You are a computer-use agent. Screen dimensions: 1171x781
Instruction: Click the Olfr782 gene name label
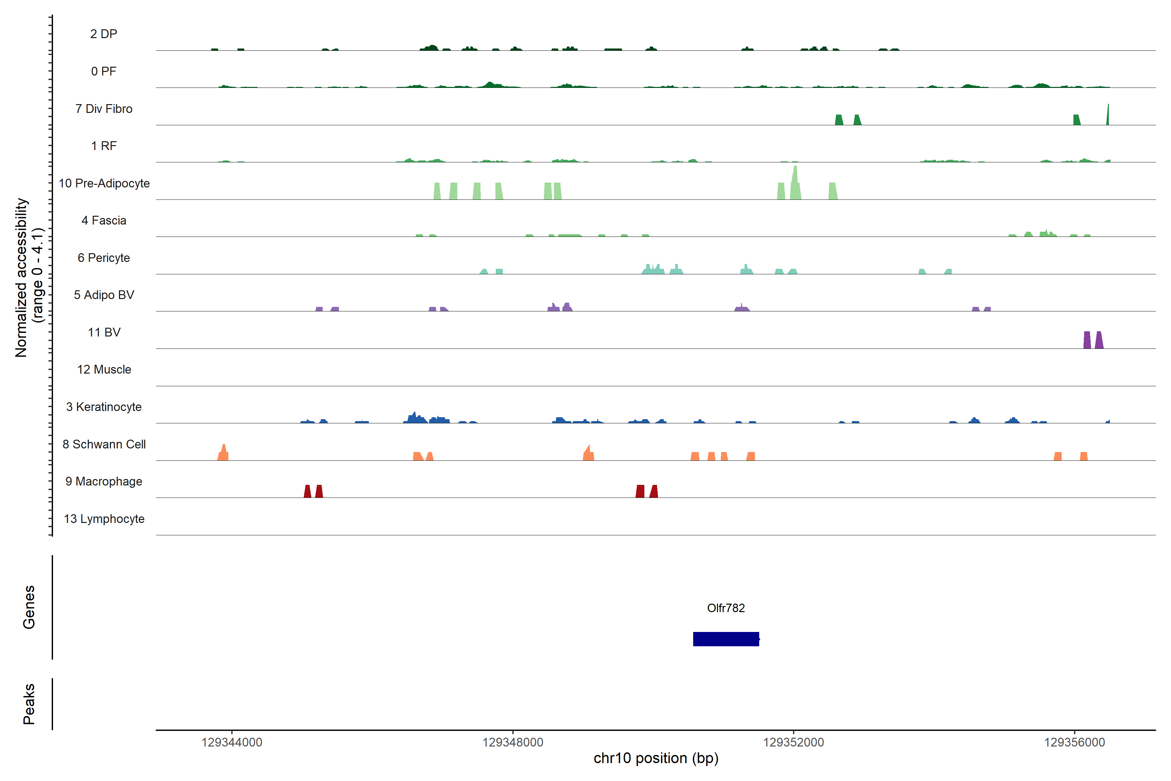point(726,608)
